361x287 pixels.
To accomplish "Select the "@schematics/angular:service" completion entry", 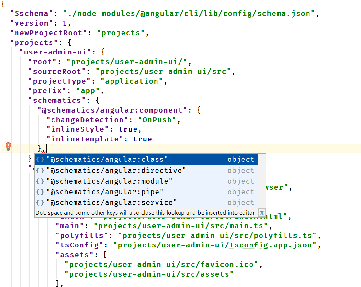I will 111,202.
